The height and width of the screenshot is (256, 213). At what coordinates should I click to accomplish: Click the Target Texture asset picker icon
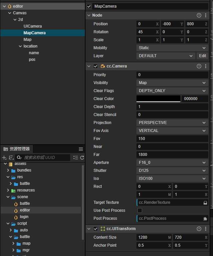coord(205,202)
